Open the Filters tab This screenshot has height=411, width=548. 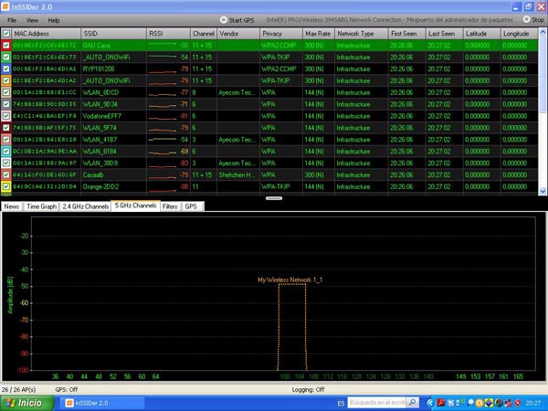(x=170, y=206)
